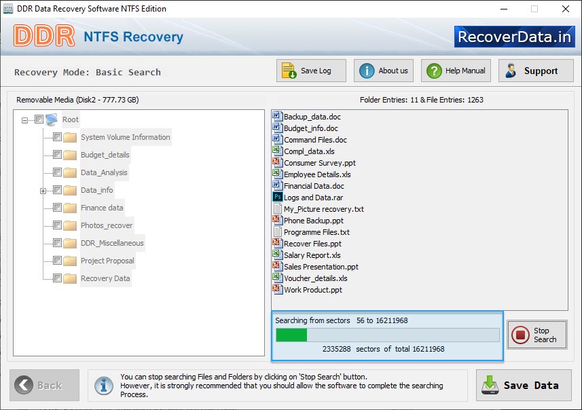Click the info icon in the hint bar

(x=104, y=386)
